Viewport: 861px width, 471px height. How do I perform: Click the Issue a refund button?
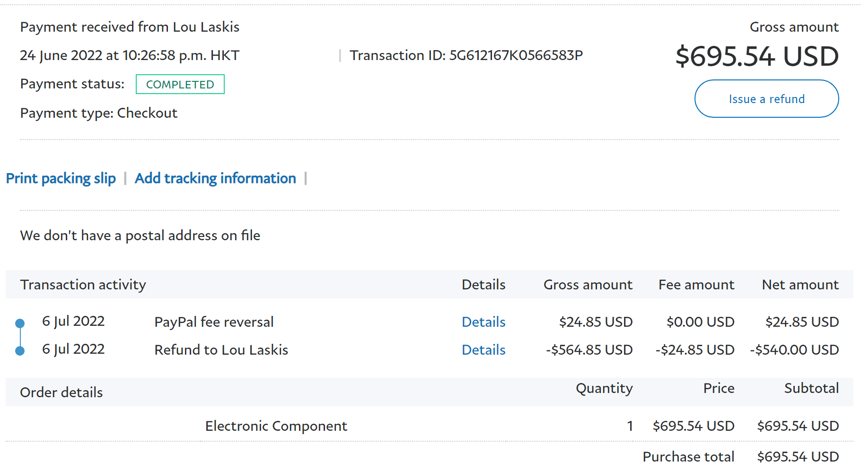click(766, 99)
